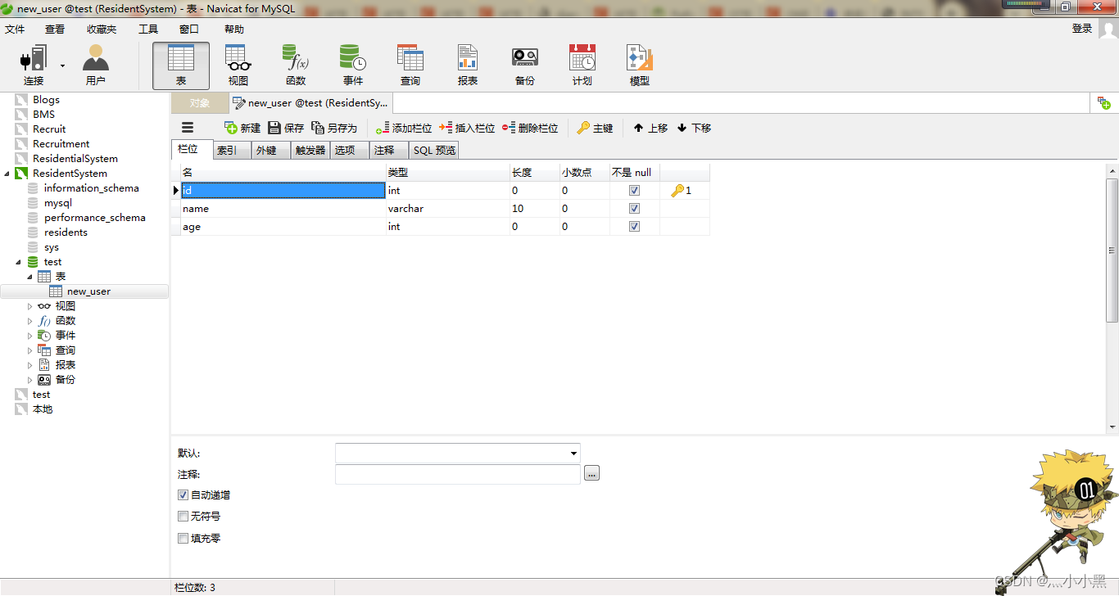Screen dimensions: 1119x596
Task: Expand the 函数 functions node
Action: pyautogui.click(x=30, y=321)
